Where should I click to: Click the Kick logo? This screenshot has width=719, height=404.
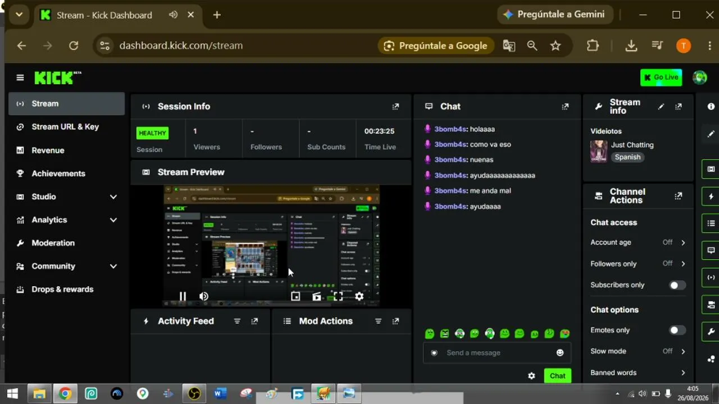coord(57,77)
